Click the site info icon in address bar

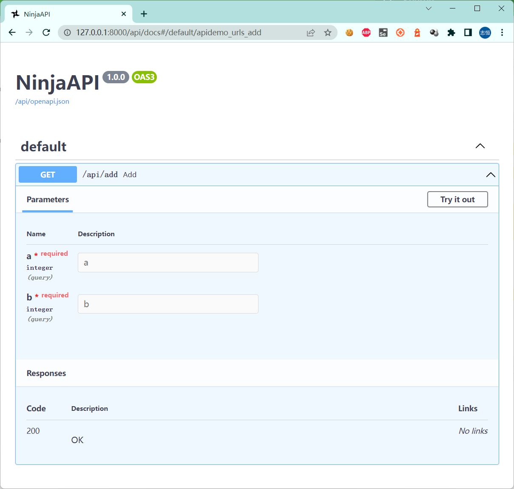point(67,32)
